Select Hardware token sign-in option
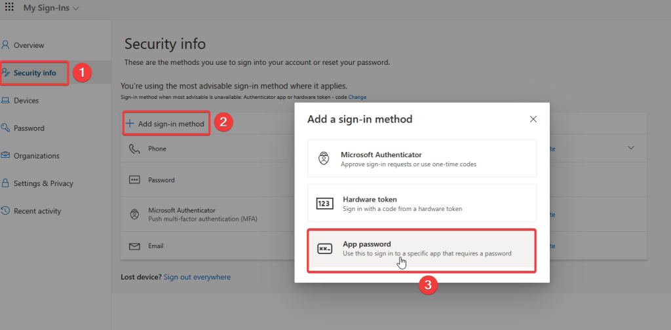 click(x=421, y=203)
